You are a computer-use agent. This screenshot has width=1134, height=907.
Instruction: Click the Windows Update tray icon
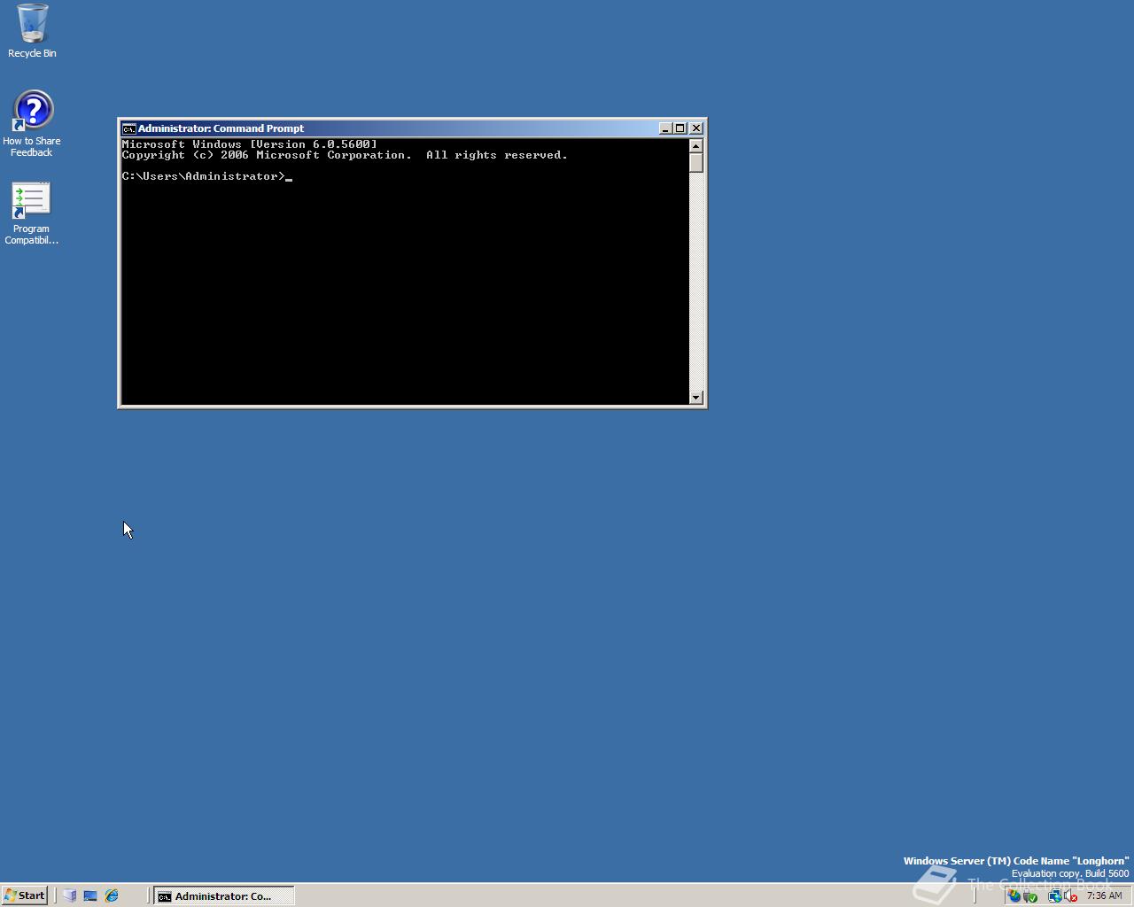(x=1014, y=895)
